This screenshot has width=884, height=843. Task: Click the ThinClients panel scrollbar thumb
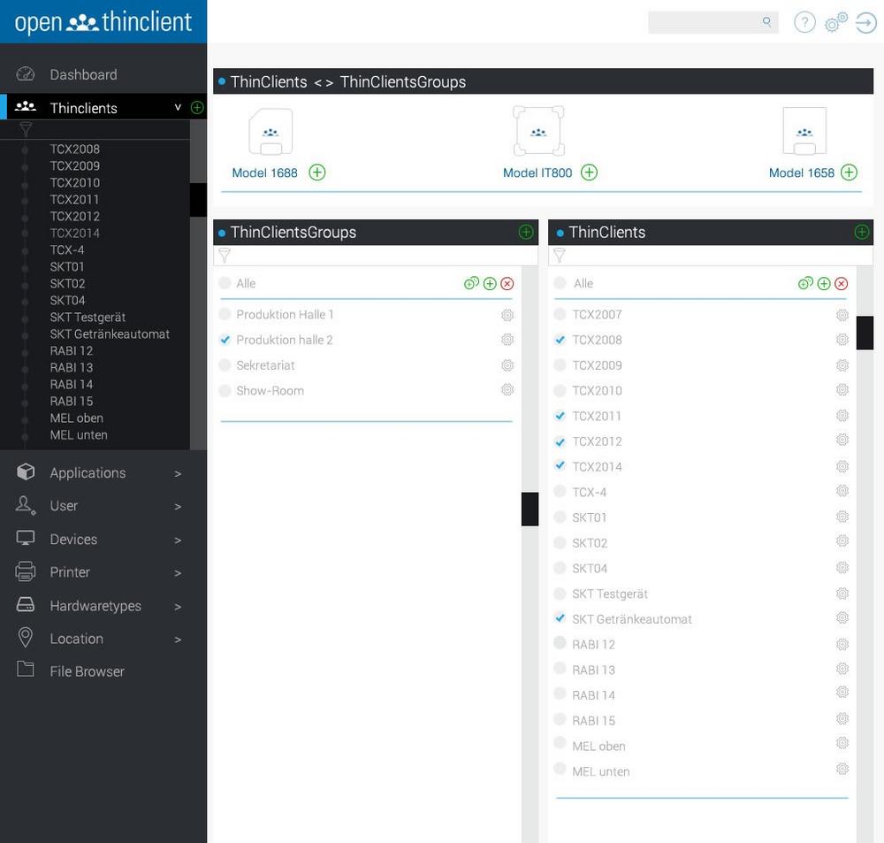[865, 333]
